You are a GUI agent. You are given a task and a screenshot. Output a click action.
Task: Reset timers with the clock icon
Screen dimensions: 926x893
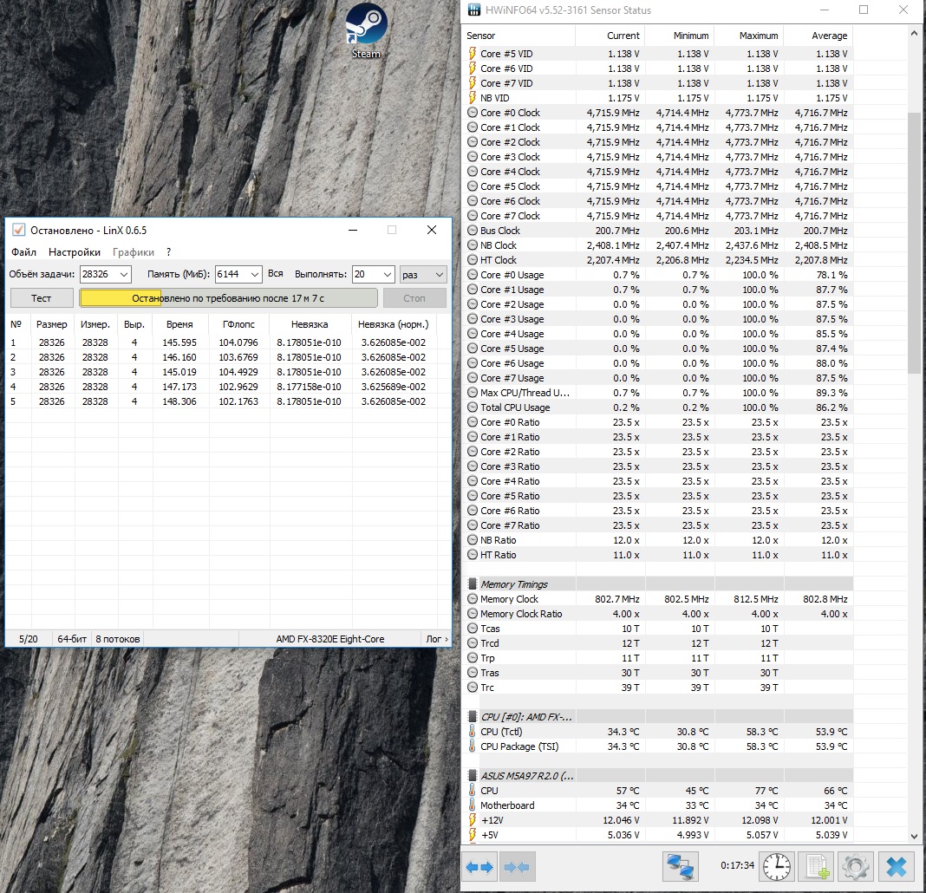776,866
